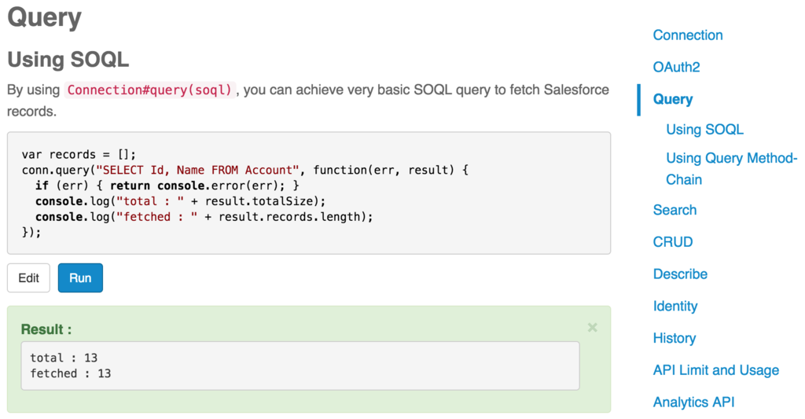Click the result output text box
The height and width of the screenshot is (419, 805).
coord(300,366)
